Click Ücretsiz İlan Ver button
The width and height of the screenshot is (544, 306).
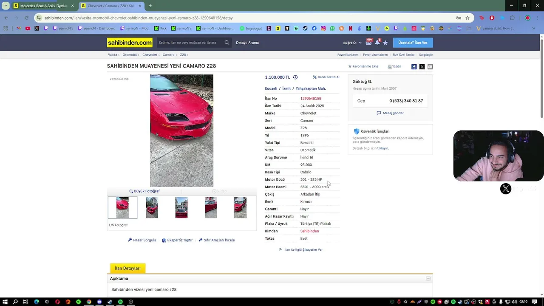coord(413,42)
